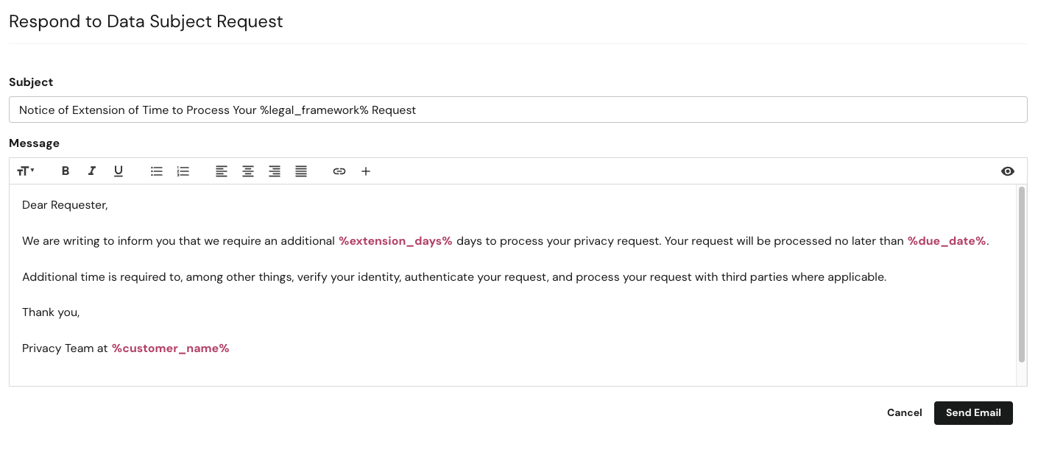This screenshot has width=1038, height=455.
Task: Align text to the right
Action: (274, 171)
